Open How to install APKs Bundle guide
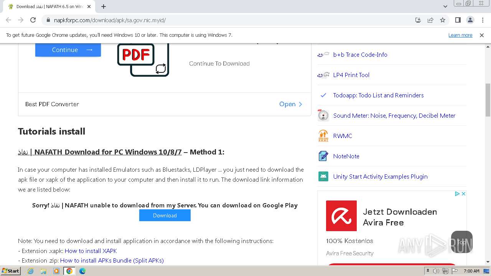Screen dimensions: 491x276 pyautogui.click(x=112, y=260)
